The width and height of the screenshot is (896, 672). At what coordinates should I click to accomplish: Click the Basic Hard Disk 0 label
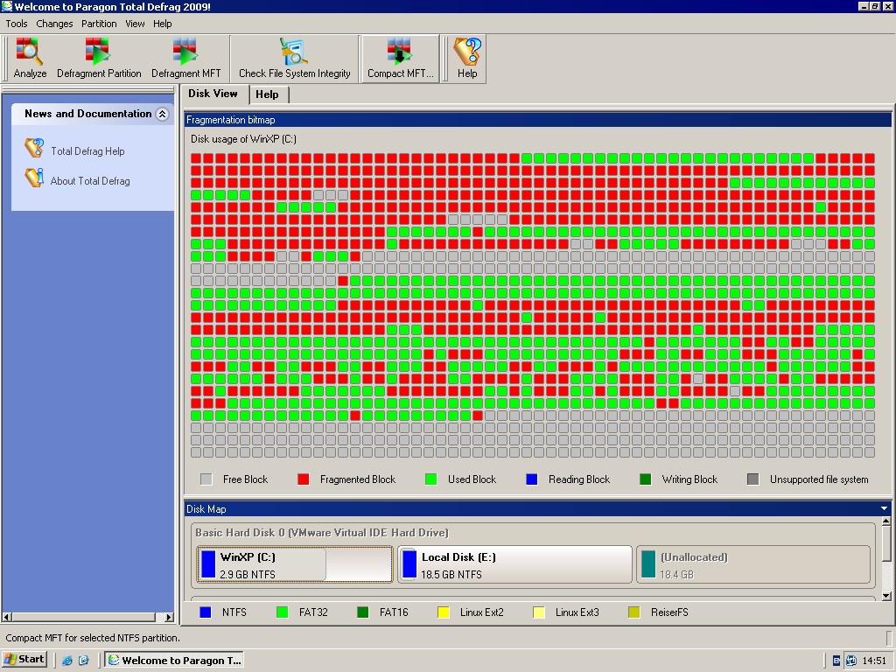(x=322, y=533)
